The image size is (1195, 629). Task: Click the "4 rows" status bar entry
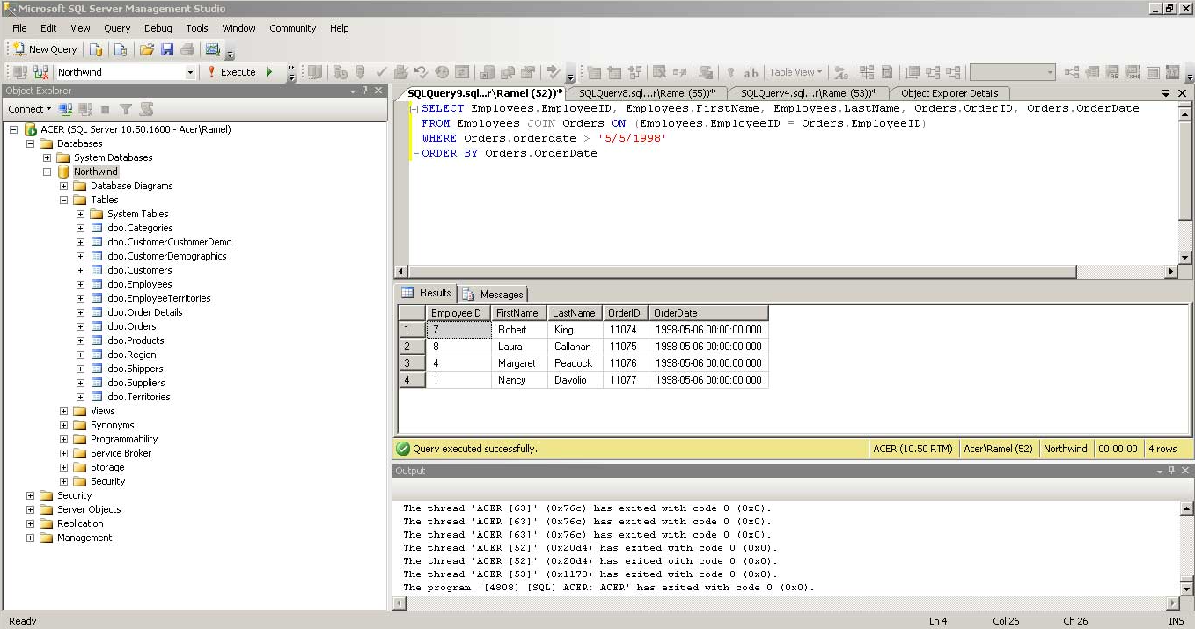[1162, 449]
